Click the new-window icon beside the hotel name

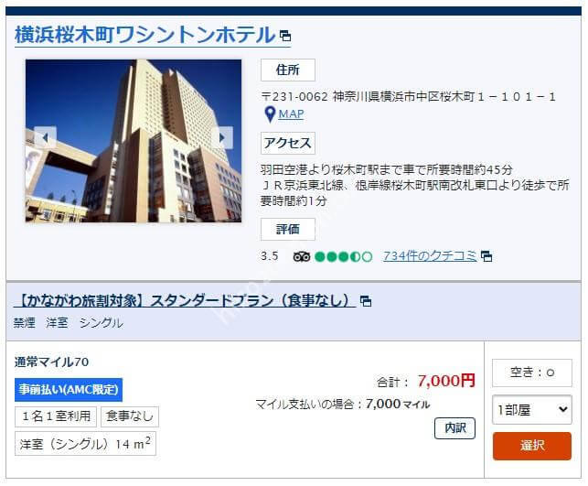coord(285,36)
